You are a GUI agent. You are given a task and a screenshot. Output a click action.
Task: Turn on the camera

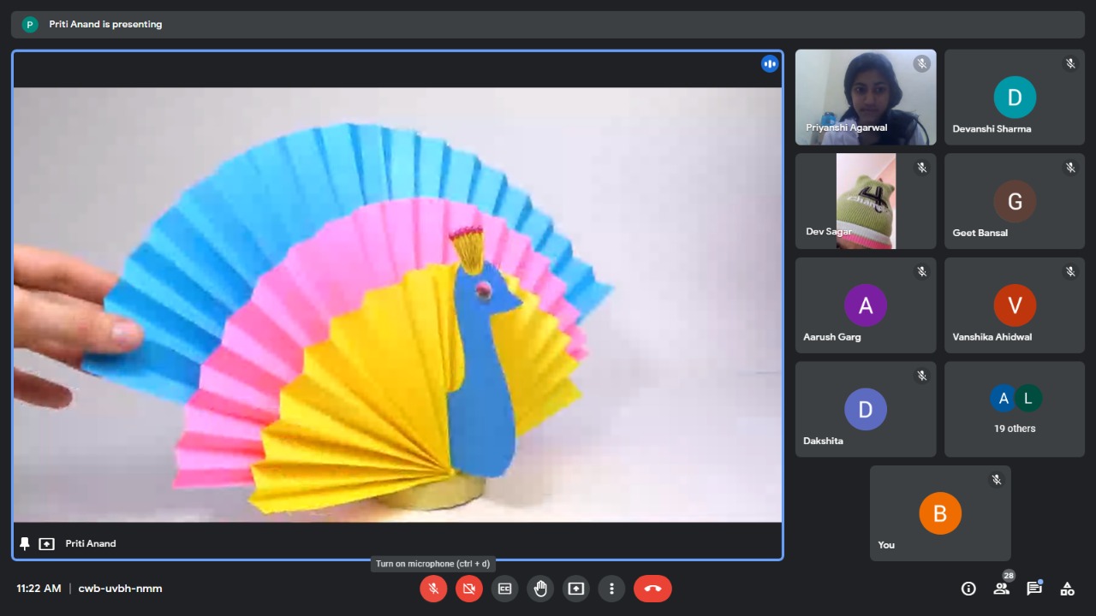click(x=469, y=589)
